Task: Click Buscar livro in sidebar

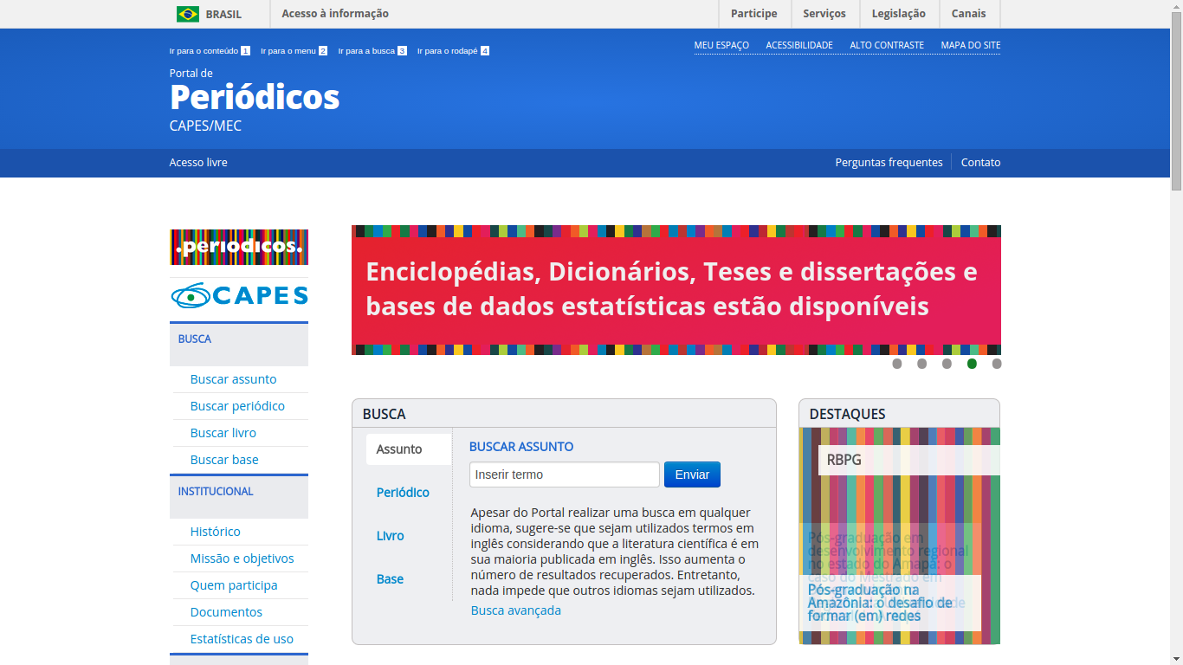Action: 223,433
